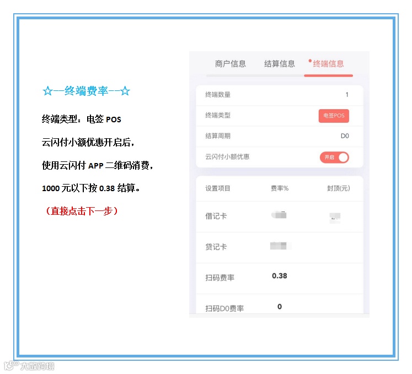
Task: Click the 扫码费率 value 0.38
Action: click(x=280, y=276)
